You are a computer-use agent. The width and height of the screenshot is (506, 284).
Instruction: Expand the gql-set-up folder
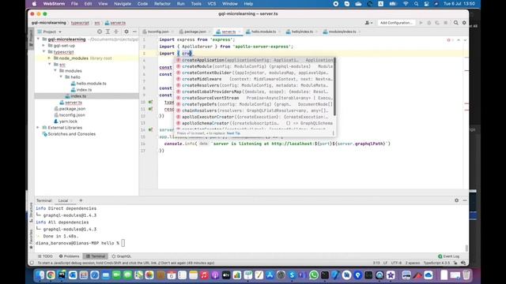click(x=44, y=46)
